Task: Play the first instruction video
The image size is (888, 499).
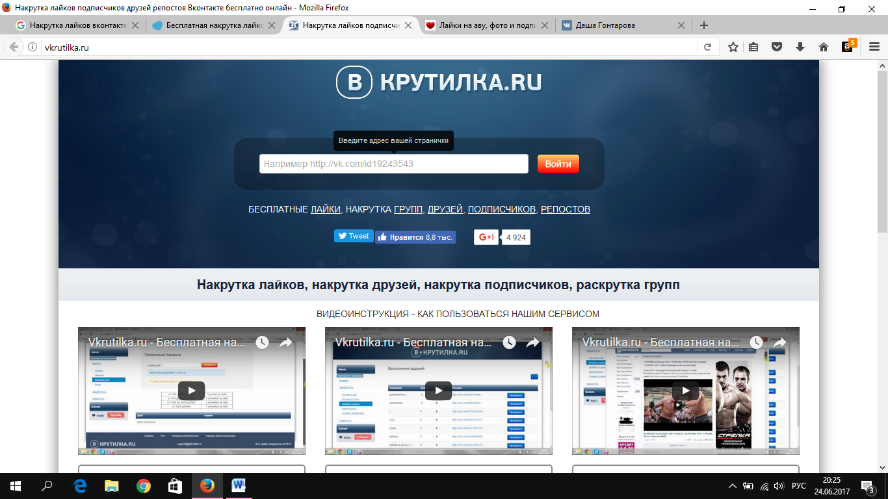Action: pyautogui.click(x=192, y=390)
